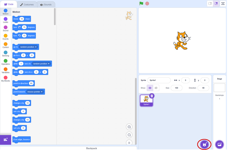
Task: Click the green flag to start the project
Action: 142,3
